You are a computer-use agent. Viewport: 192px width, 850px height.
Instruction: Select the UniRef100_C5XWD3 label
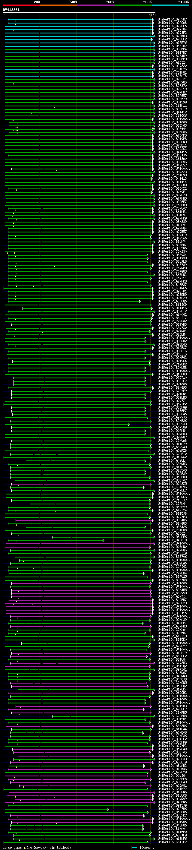click(172, 464)
